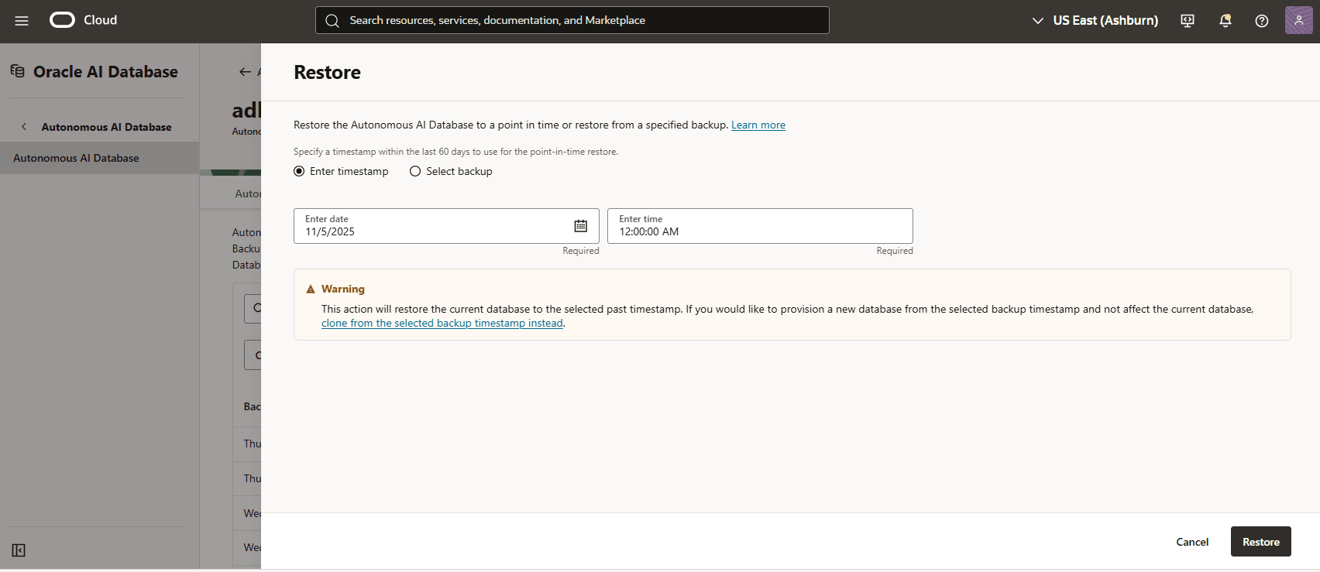The width and height of the screenshot is (1320, 572).
Task: Open the help question mark menu
Action: pos(1262,21)
